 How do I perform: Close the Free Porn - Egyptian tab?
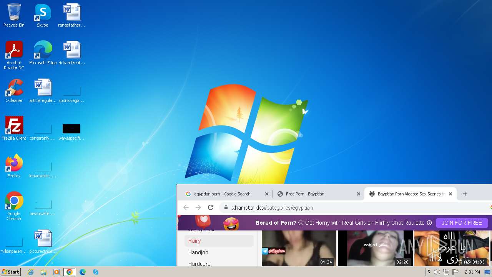point(359,194)
